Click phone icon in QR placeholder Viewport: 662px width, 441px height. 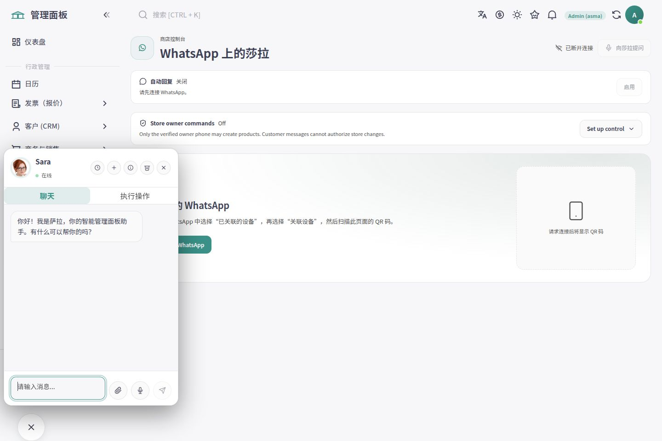576,211
